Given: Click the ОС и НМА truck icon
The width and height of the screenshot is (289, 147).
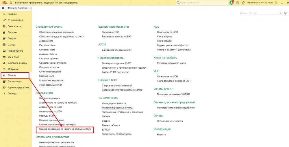Looking at the screenshot, I should tap(4, 57).
